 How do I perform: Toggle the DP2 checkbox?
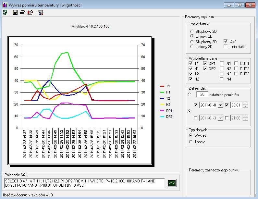(205, 68)
